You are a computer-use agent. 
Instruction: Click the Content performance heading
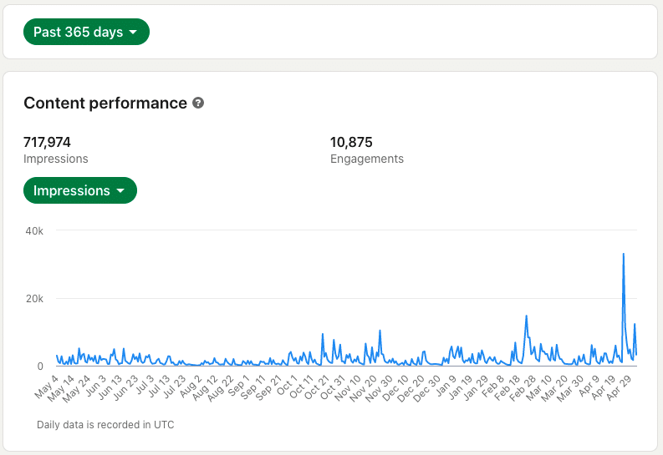(105, 104)
